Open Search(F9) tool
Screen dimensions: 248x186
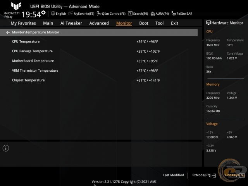pyautogui.click(x=138, y=14)
